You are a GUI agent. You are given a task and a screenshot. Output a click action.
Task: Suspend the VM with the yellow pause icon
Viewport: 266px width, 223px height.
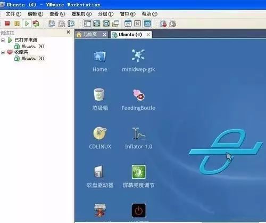17,23
